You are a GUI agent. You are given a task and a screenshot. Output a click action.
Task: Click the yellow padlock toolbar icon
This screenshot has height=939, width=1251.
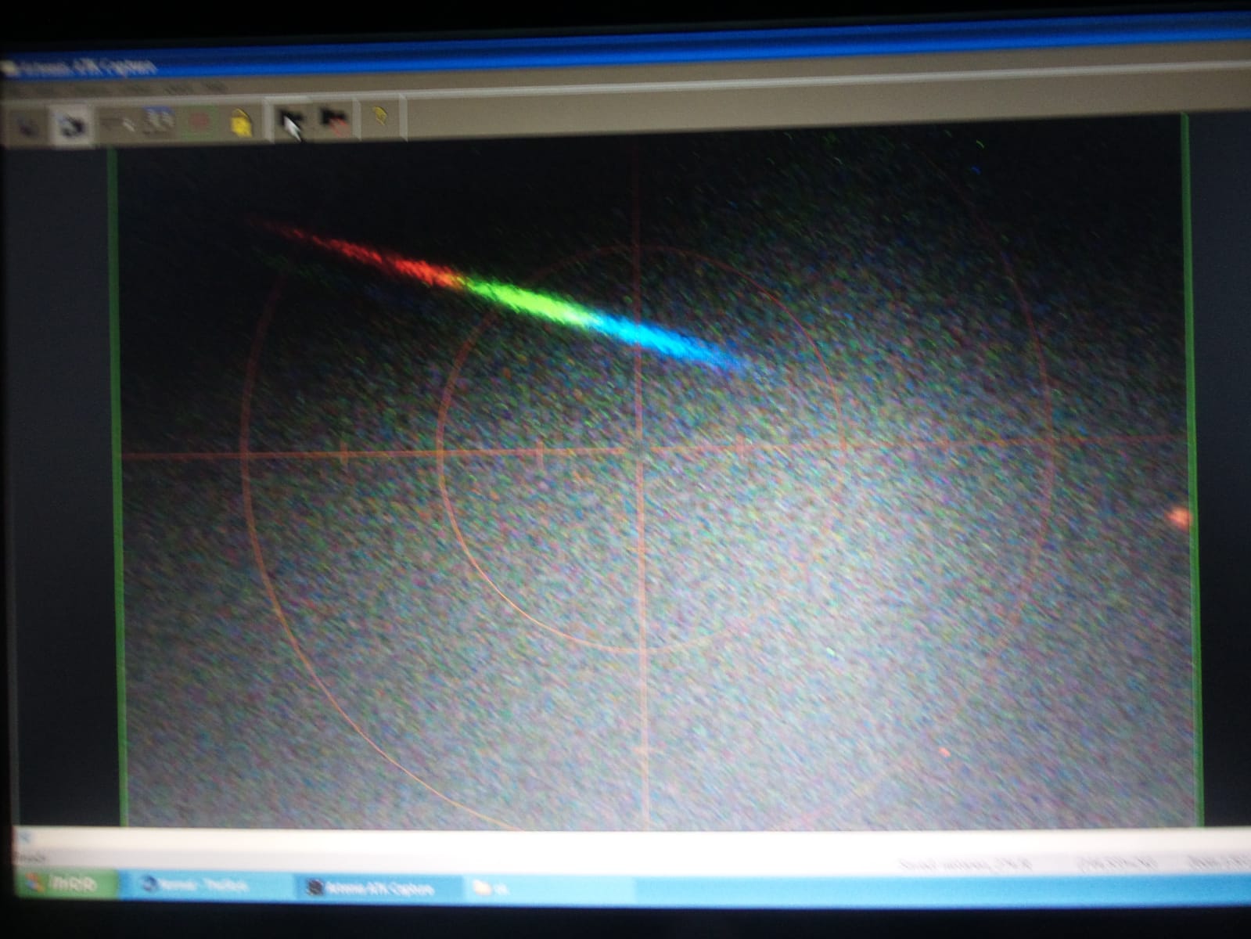pos(241,121)
